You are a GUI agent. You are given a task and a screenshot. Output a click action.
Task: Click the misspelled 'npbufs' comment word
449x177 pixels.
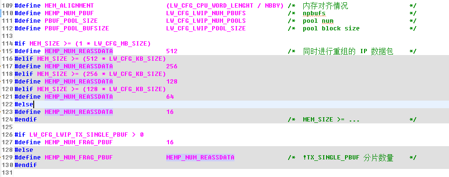coord(314,13)
